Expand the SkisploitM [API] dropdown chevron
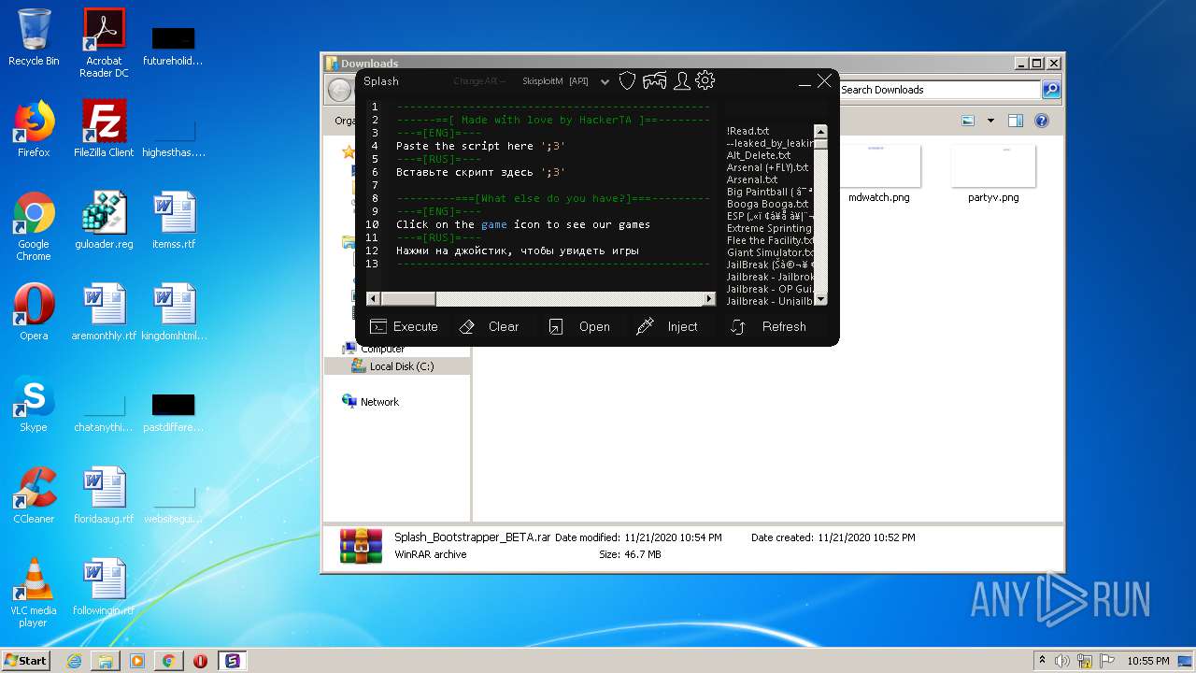The height and width of the screenshot is (673, 1196). (x=605, y=82)
